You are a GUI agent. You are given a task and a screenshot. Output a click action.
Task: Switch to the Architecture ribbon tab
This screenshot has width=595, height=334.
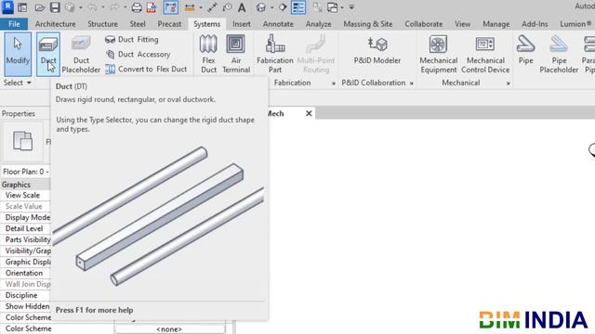click(55, 24)
